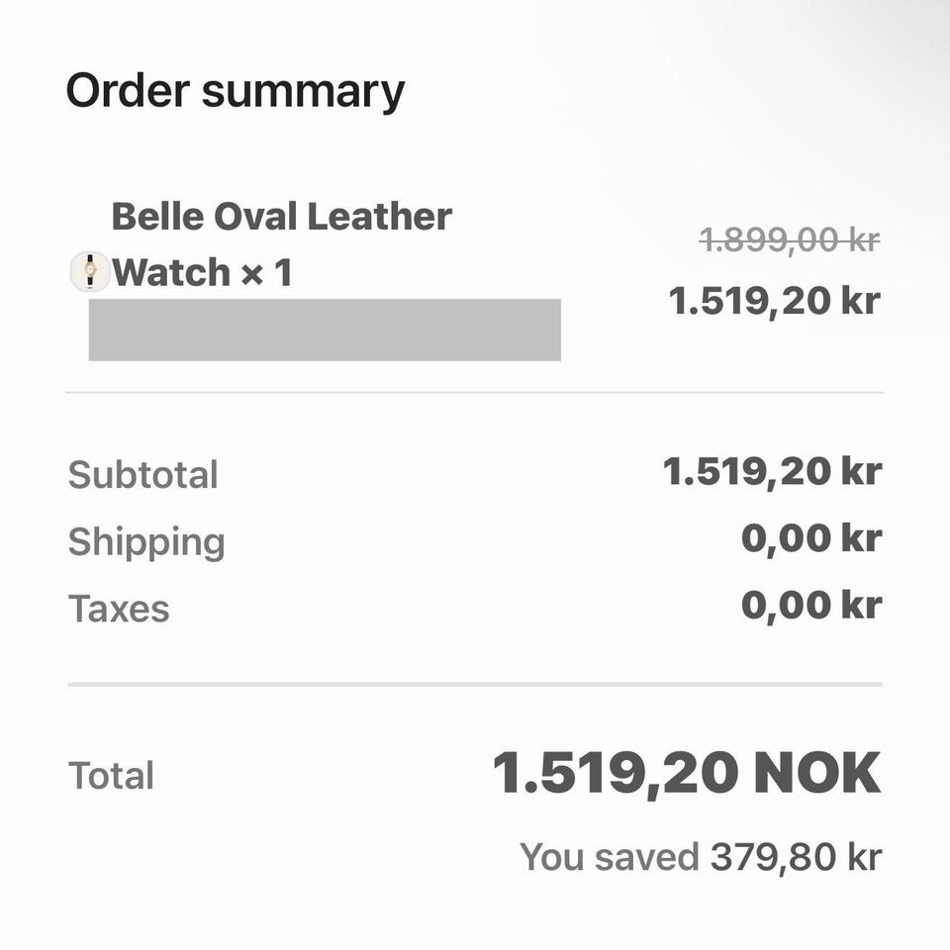Click the total 1.519,20 NOK amount

click(x=687, y=773)
